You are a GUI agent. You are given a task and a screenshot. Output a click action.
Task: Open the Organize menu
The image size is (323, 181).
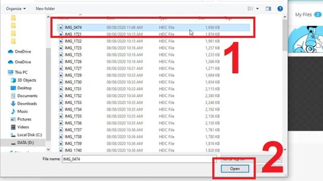[16, 9]
